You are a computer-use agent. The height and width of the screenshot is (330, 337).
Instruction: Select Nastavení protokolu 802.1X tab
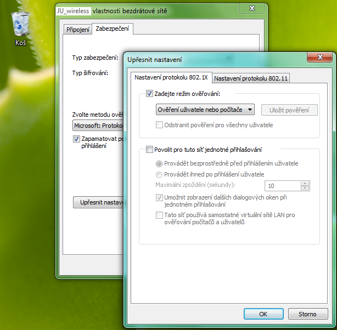tap(171, 77)
